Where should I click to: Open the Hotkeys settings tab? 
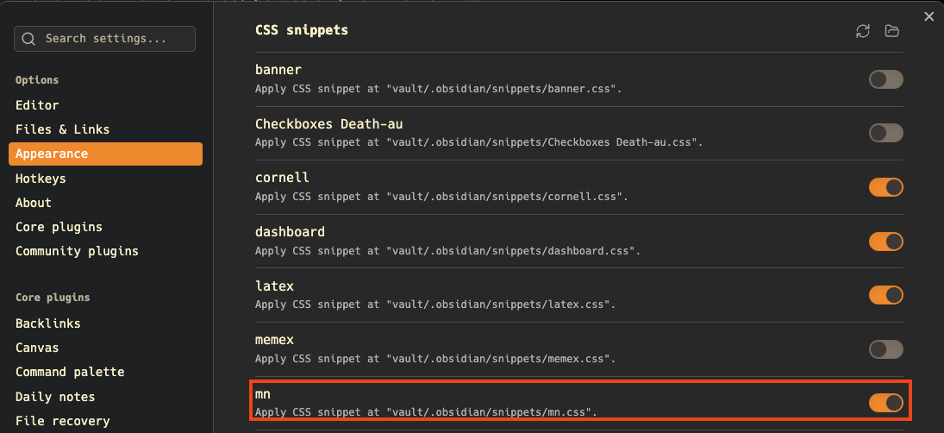[x=41, y=179]
